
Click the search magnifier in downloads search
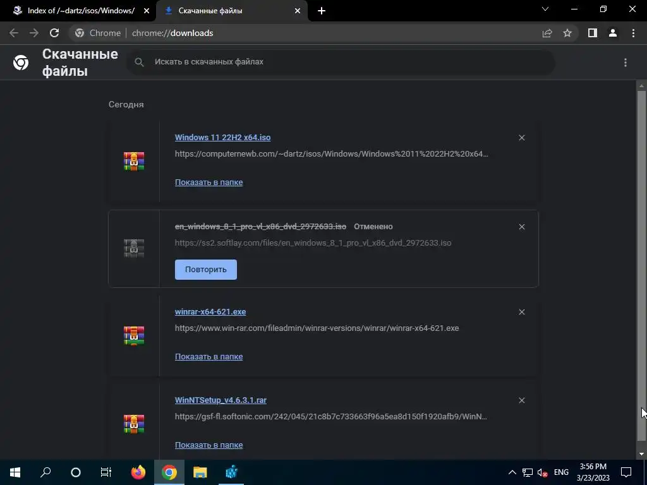(140, 63)
